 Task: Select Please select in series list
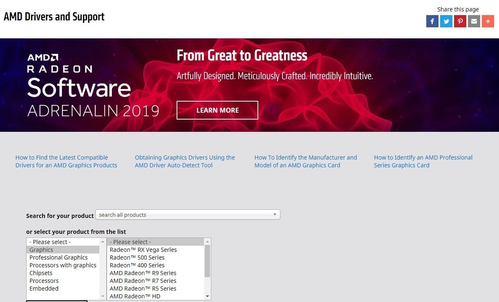pyautogui.click(x=155, y=242)
